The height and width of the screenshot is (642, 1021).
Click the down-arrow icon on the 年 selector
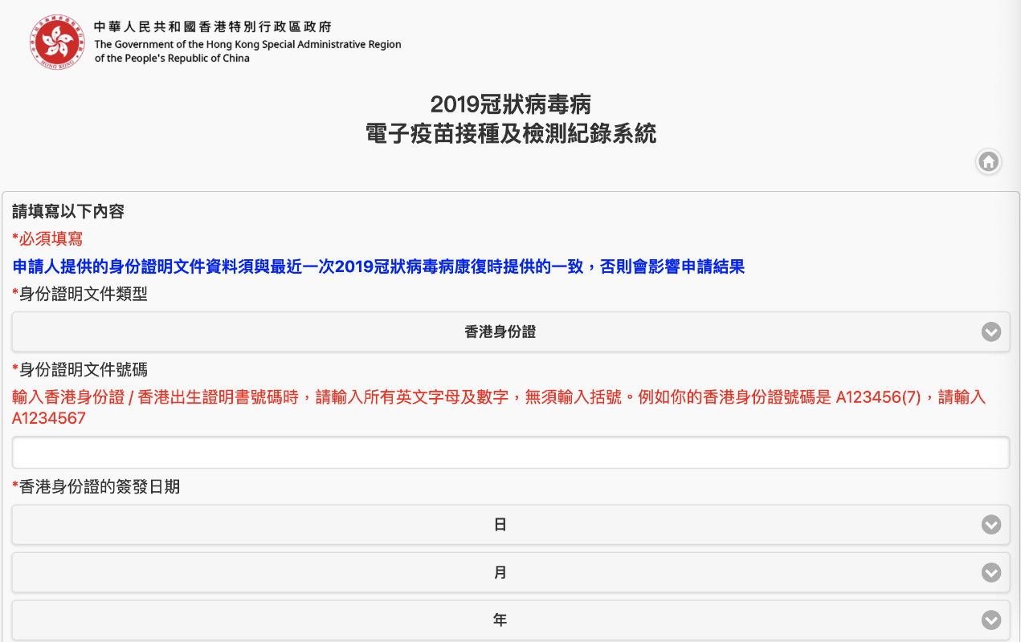pyautogui.click(x=991, y=620)
